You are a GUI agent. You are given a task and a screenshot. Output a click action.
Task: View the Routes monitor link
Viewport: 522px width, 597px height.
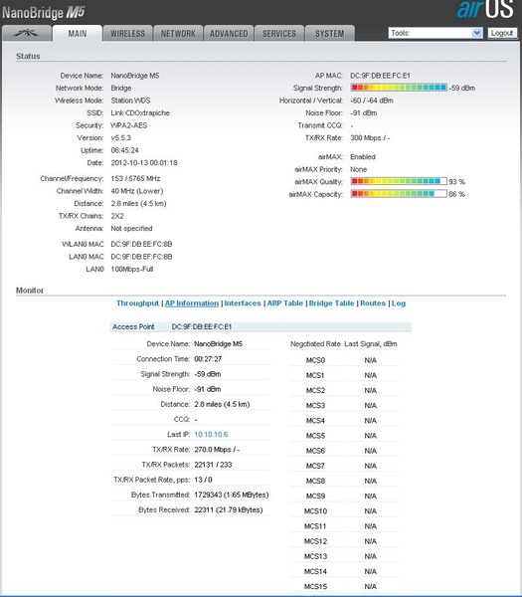tap(373, 303)
